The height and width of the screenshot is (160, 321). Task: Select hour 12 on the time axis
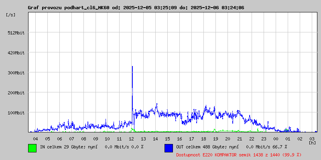click(x=132, y=138)
